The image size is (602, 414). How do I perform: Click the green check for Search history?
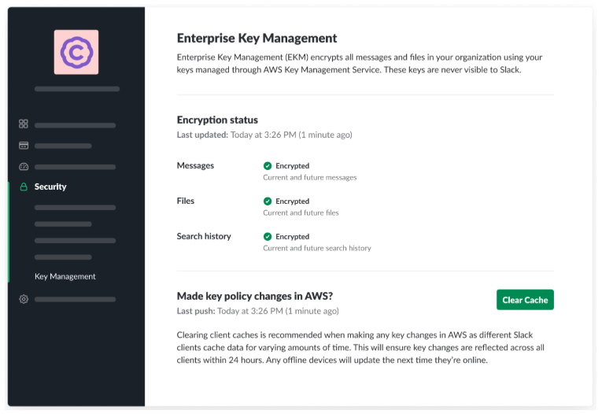point(268,237)
